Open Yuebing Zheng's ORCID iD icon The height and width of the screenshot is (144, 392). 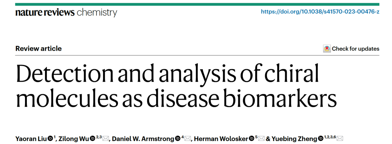click(321, 138)
